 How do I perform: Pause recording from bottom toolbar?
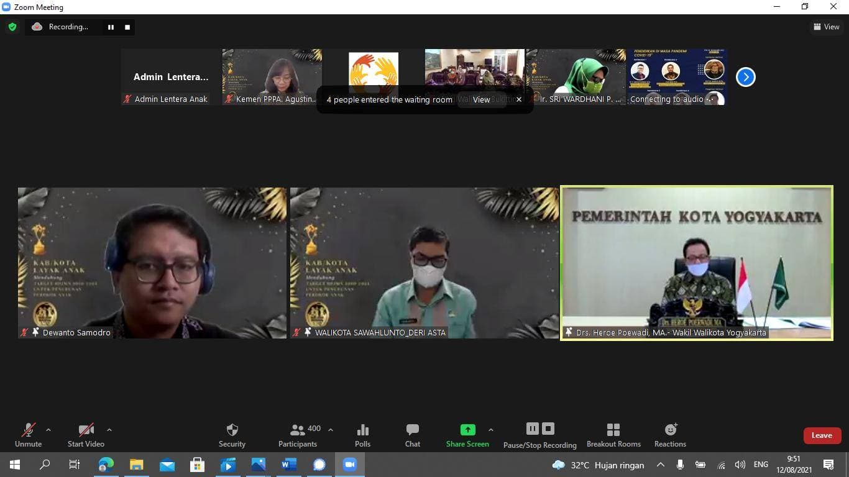(x=532, y=429)
